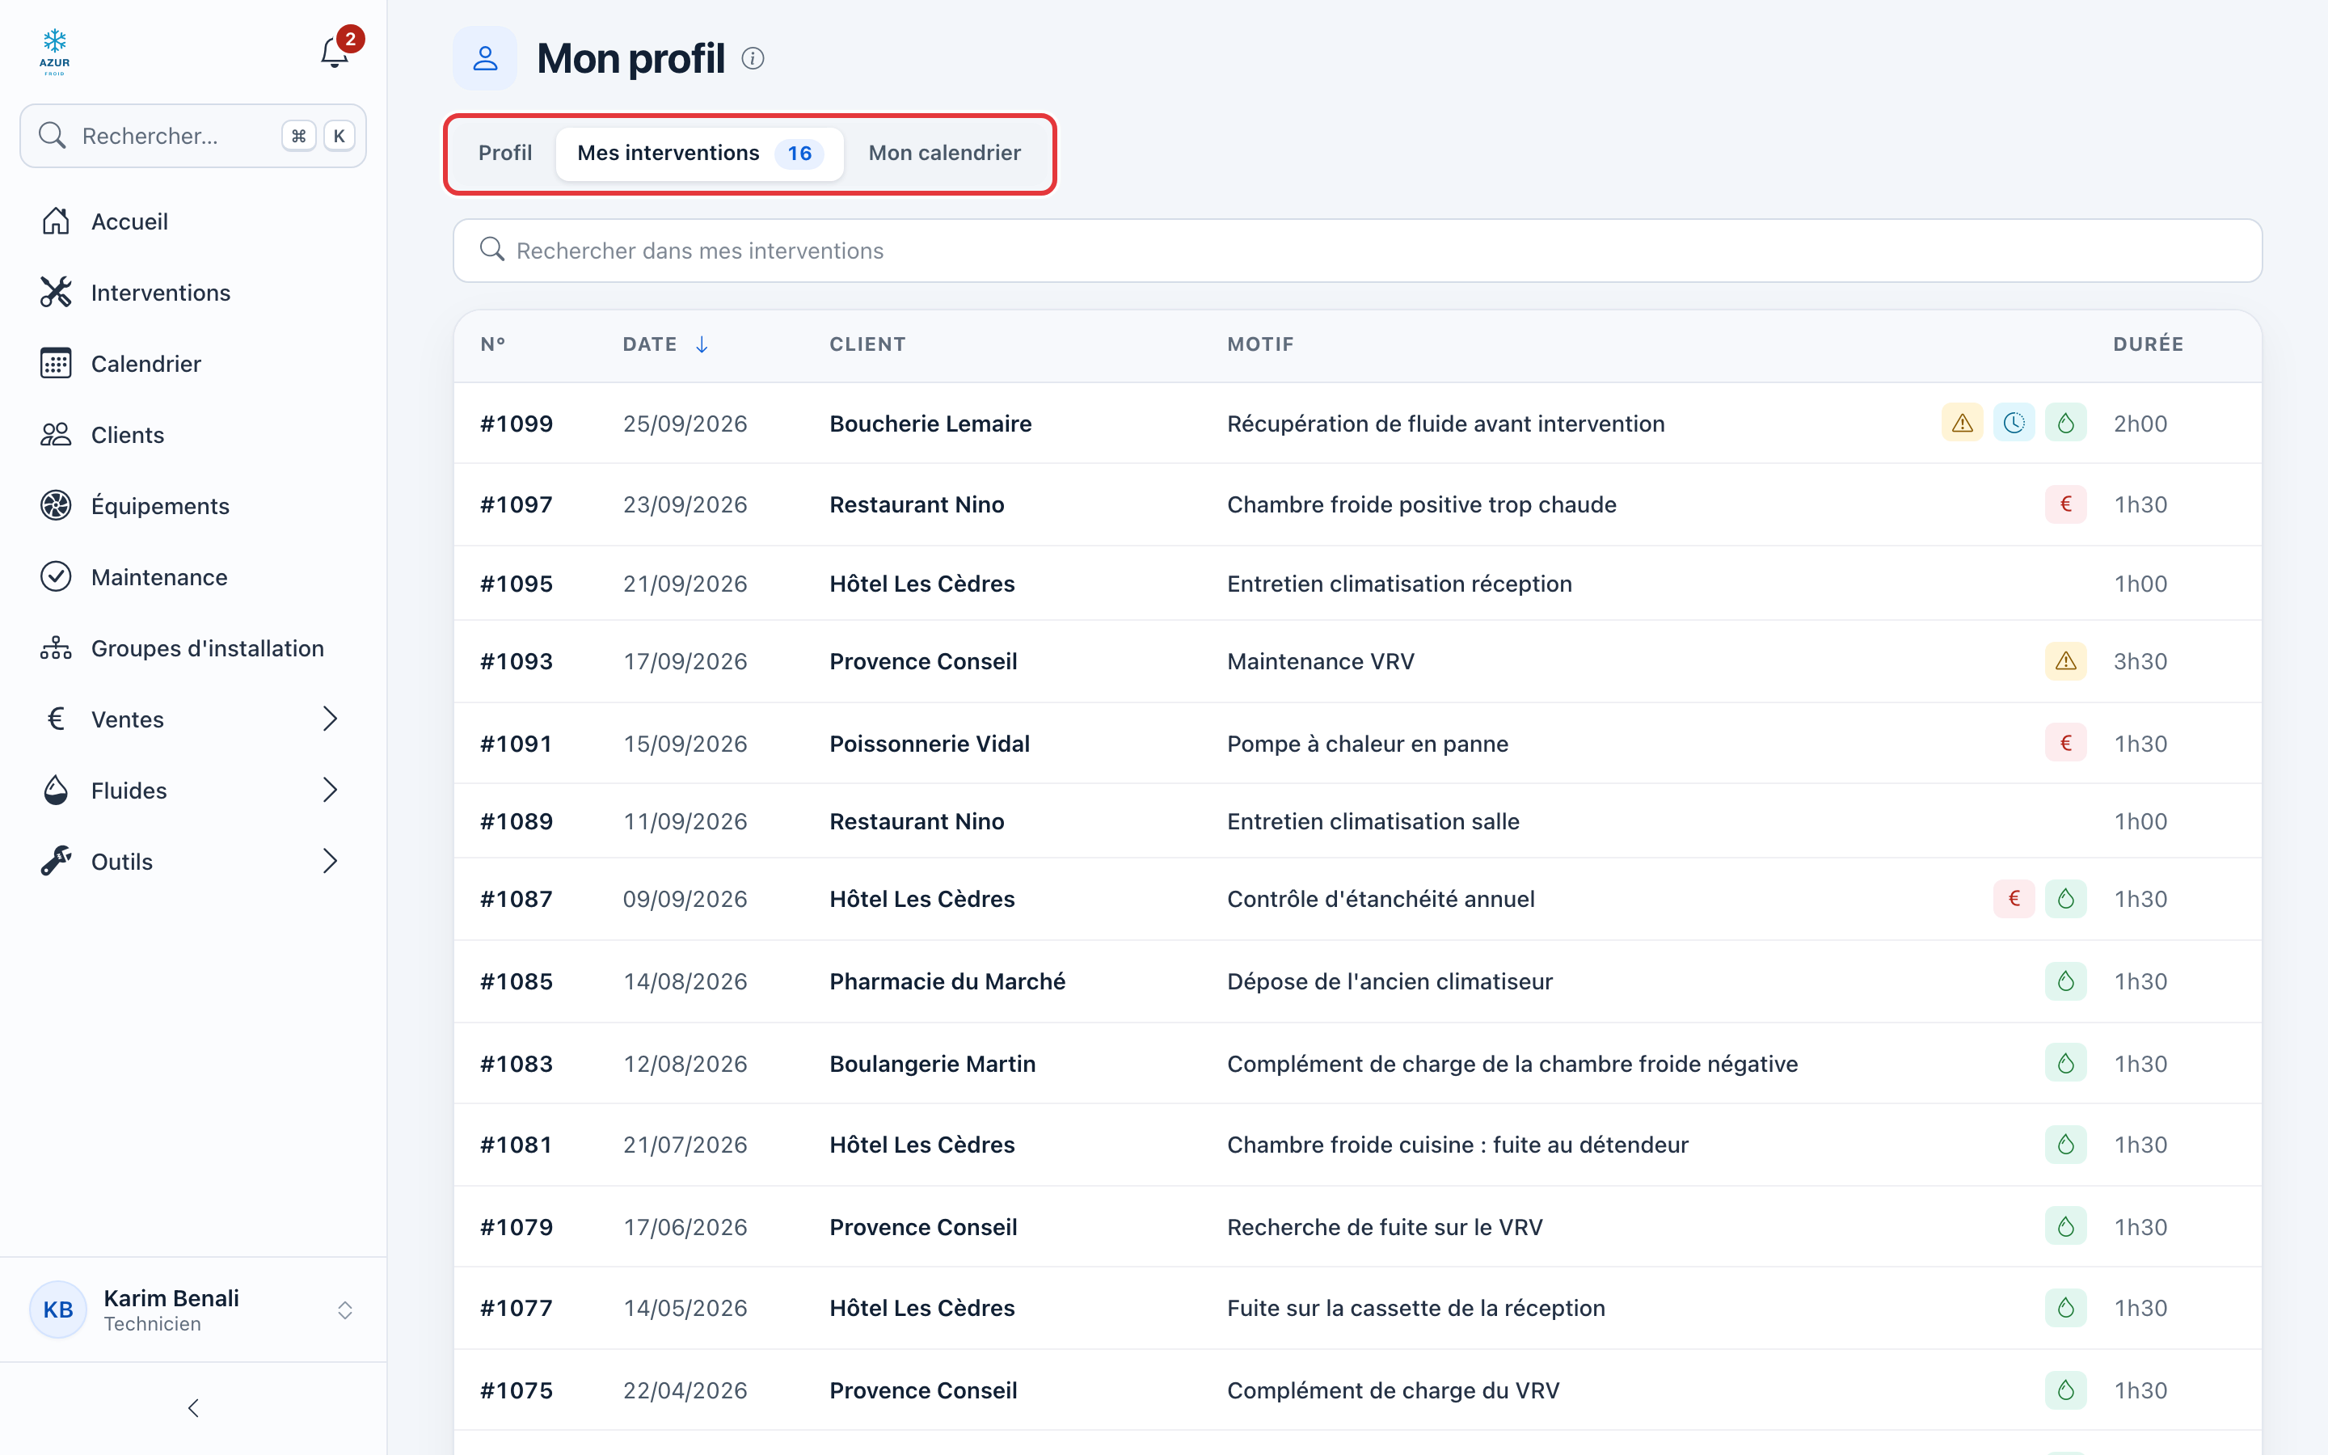
Task: Go to Accueil in the sidebar
Action: point(192,221)
